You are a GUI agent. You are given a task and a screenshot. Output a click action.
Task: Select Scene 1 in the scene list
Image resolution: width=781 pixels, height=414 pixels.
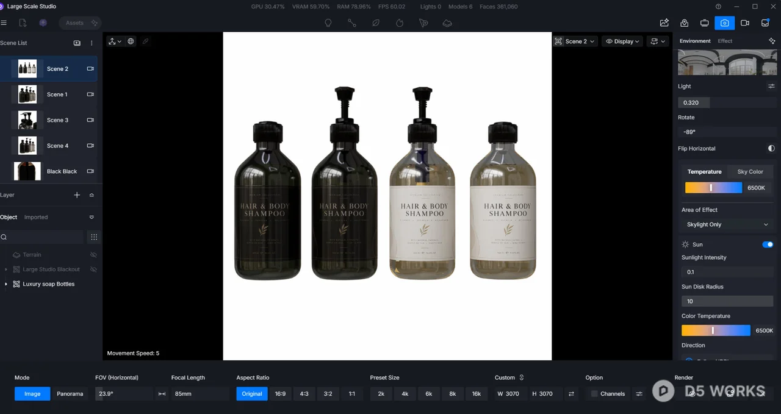(49, 95)
